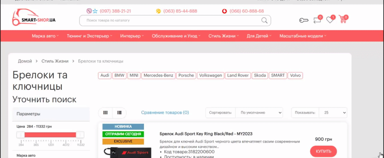Go to Домой breadcrumb
Viewport: 384px width, 158px height.
tap(25, 61)
